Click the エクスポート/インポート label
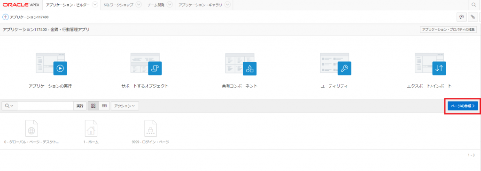 429,86
